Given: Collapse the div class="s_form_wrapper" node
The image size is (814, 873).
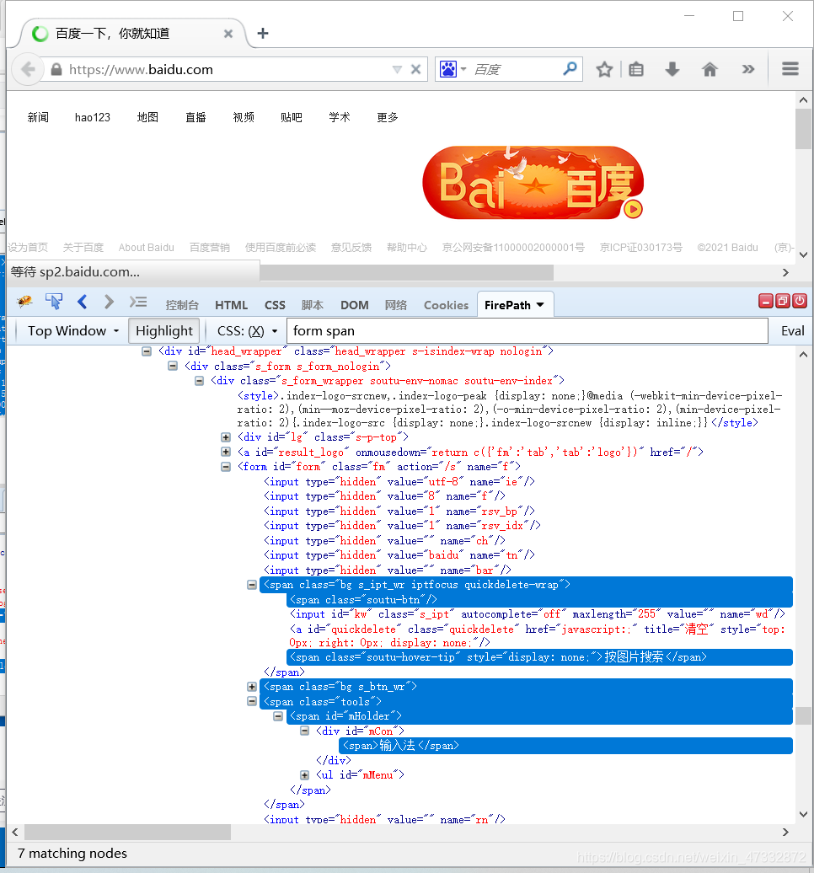Looking at the screenshot, I should click(199, 381).
